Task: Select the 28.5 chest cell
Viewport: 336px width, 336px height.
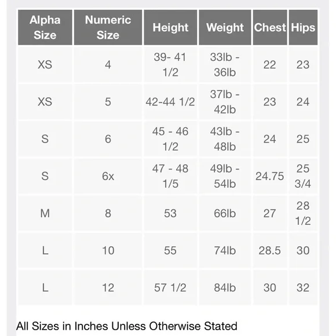Action: point(270,250)
